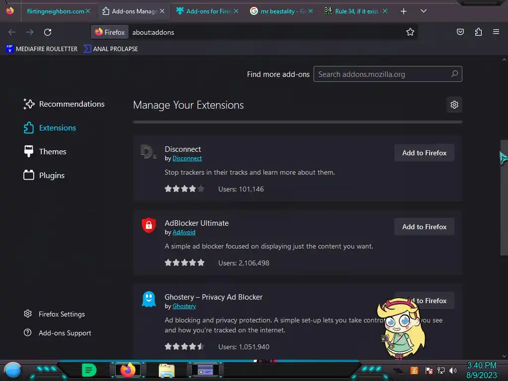
Task: Go back with the browser back arrow
Action: [12, 32]
